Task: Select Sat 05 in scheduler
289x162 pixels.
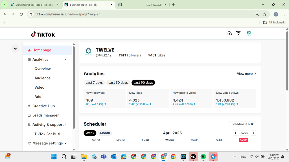Action: click(244, 140)
